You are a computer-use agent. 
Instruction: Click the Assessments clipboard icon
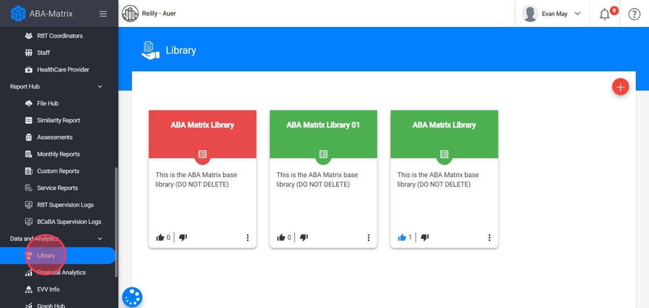point(28,137)
